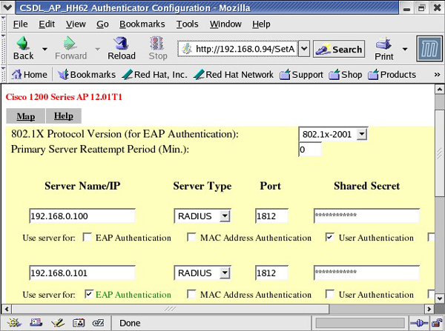Enable EAP Authentication for server 192.168.0.100
This screenshot has width=445, height=331.
pyautogui.click(x=88, y=238)
